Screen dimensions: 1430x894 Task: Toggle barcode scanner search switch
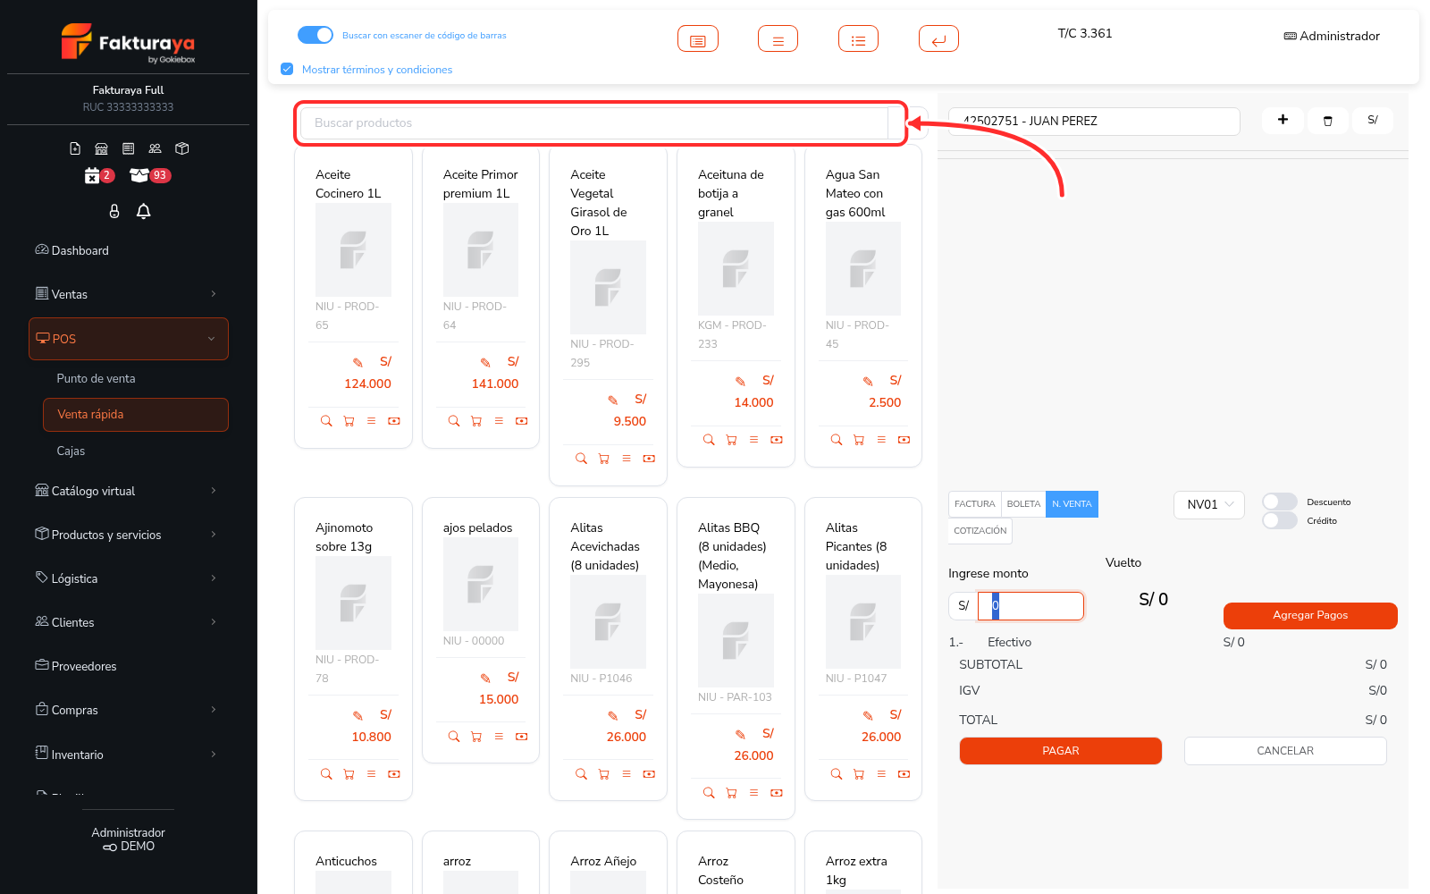point(315,35)
